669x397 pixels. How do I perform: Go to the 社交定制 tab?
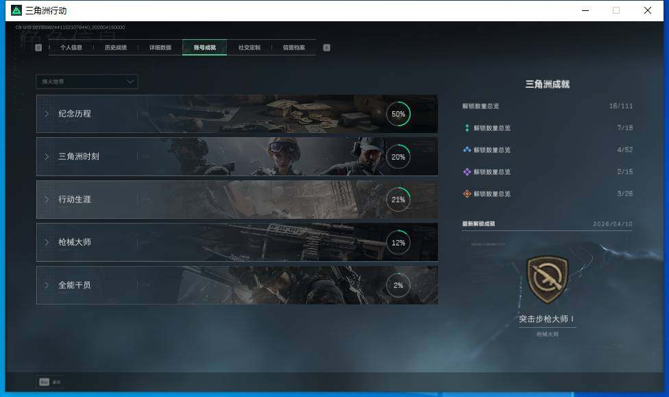[x=250, y=47]
